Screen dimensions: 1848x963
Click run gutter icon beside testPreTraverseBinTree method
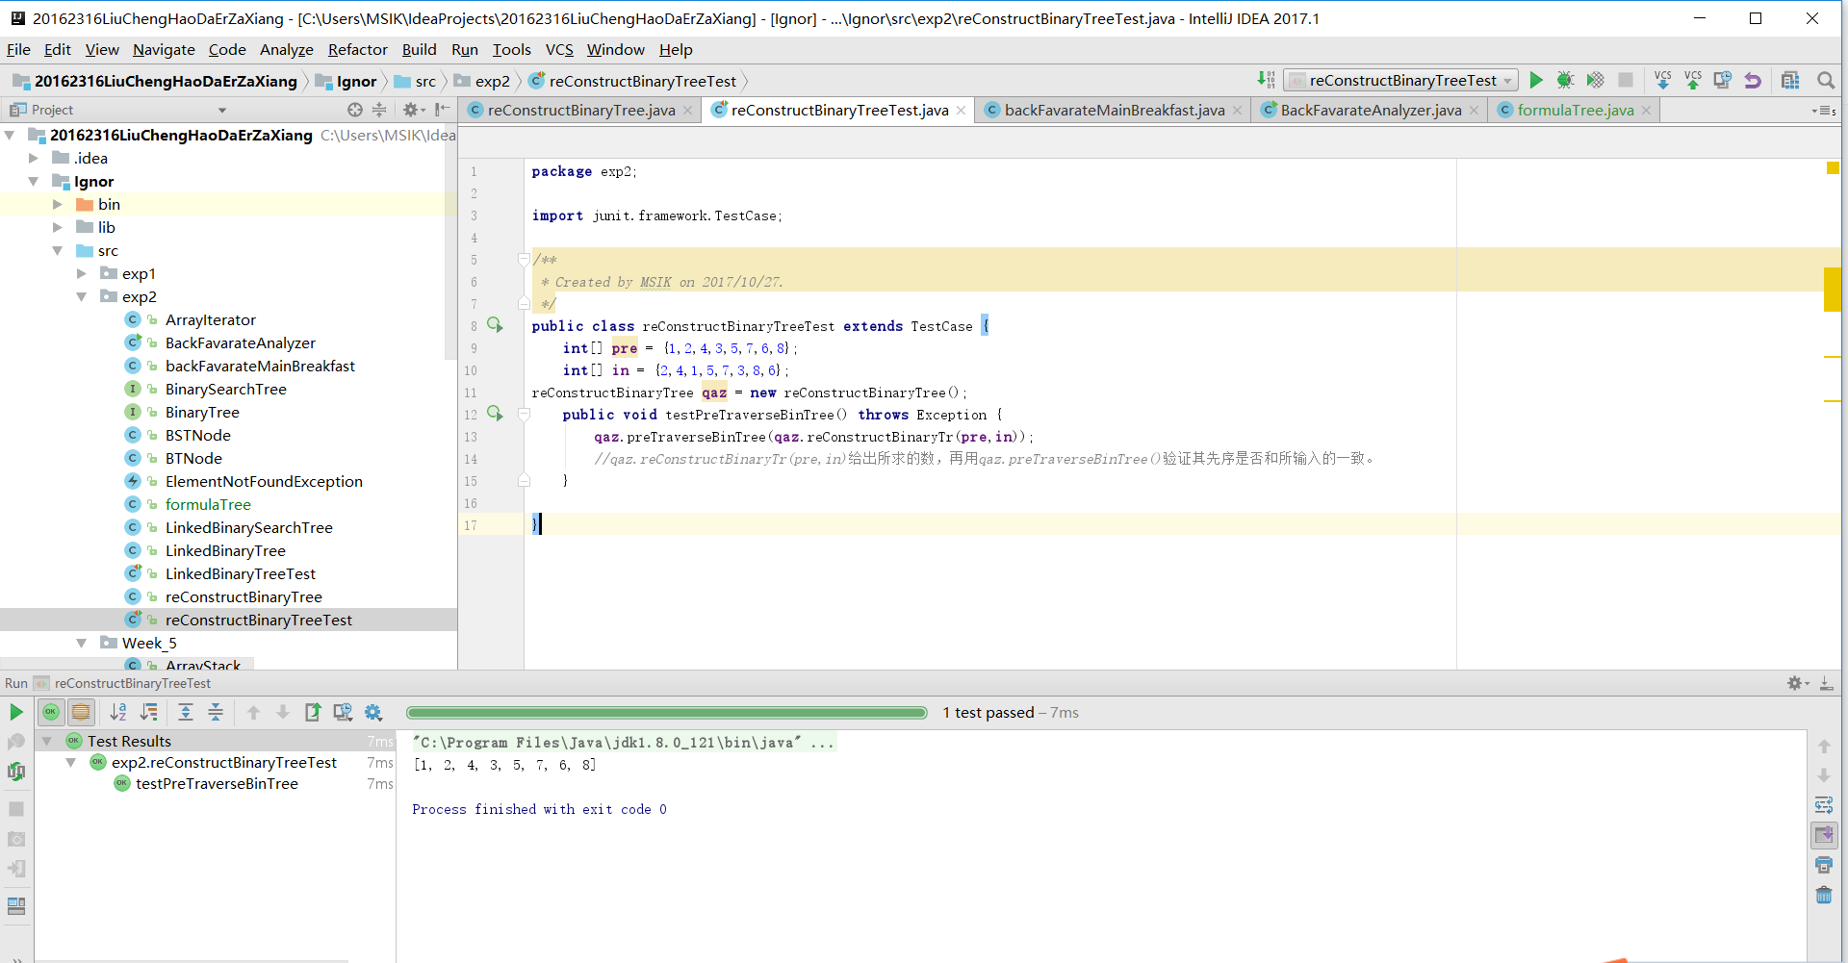(x=495, y=414)
